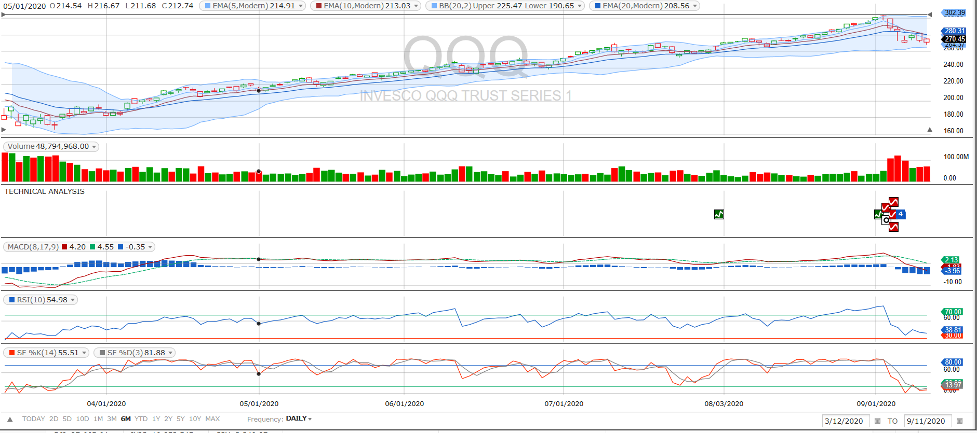Select the 1Y time range
This screenshot has height=433, width=977.
coord(156,419)
